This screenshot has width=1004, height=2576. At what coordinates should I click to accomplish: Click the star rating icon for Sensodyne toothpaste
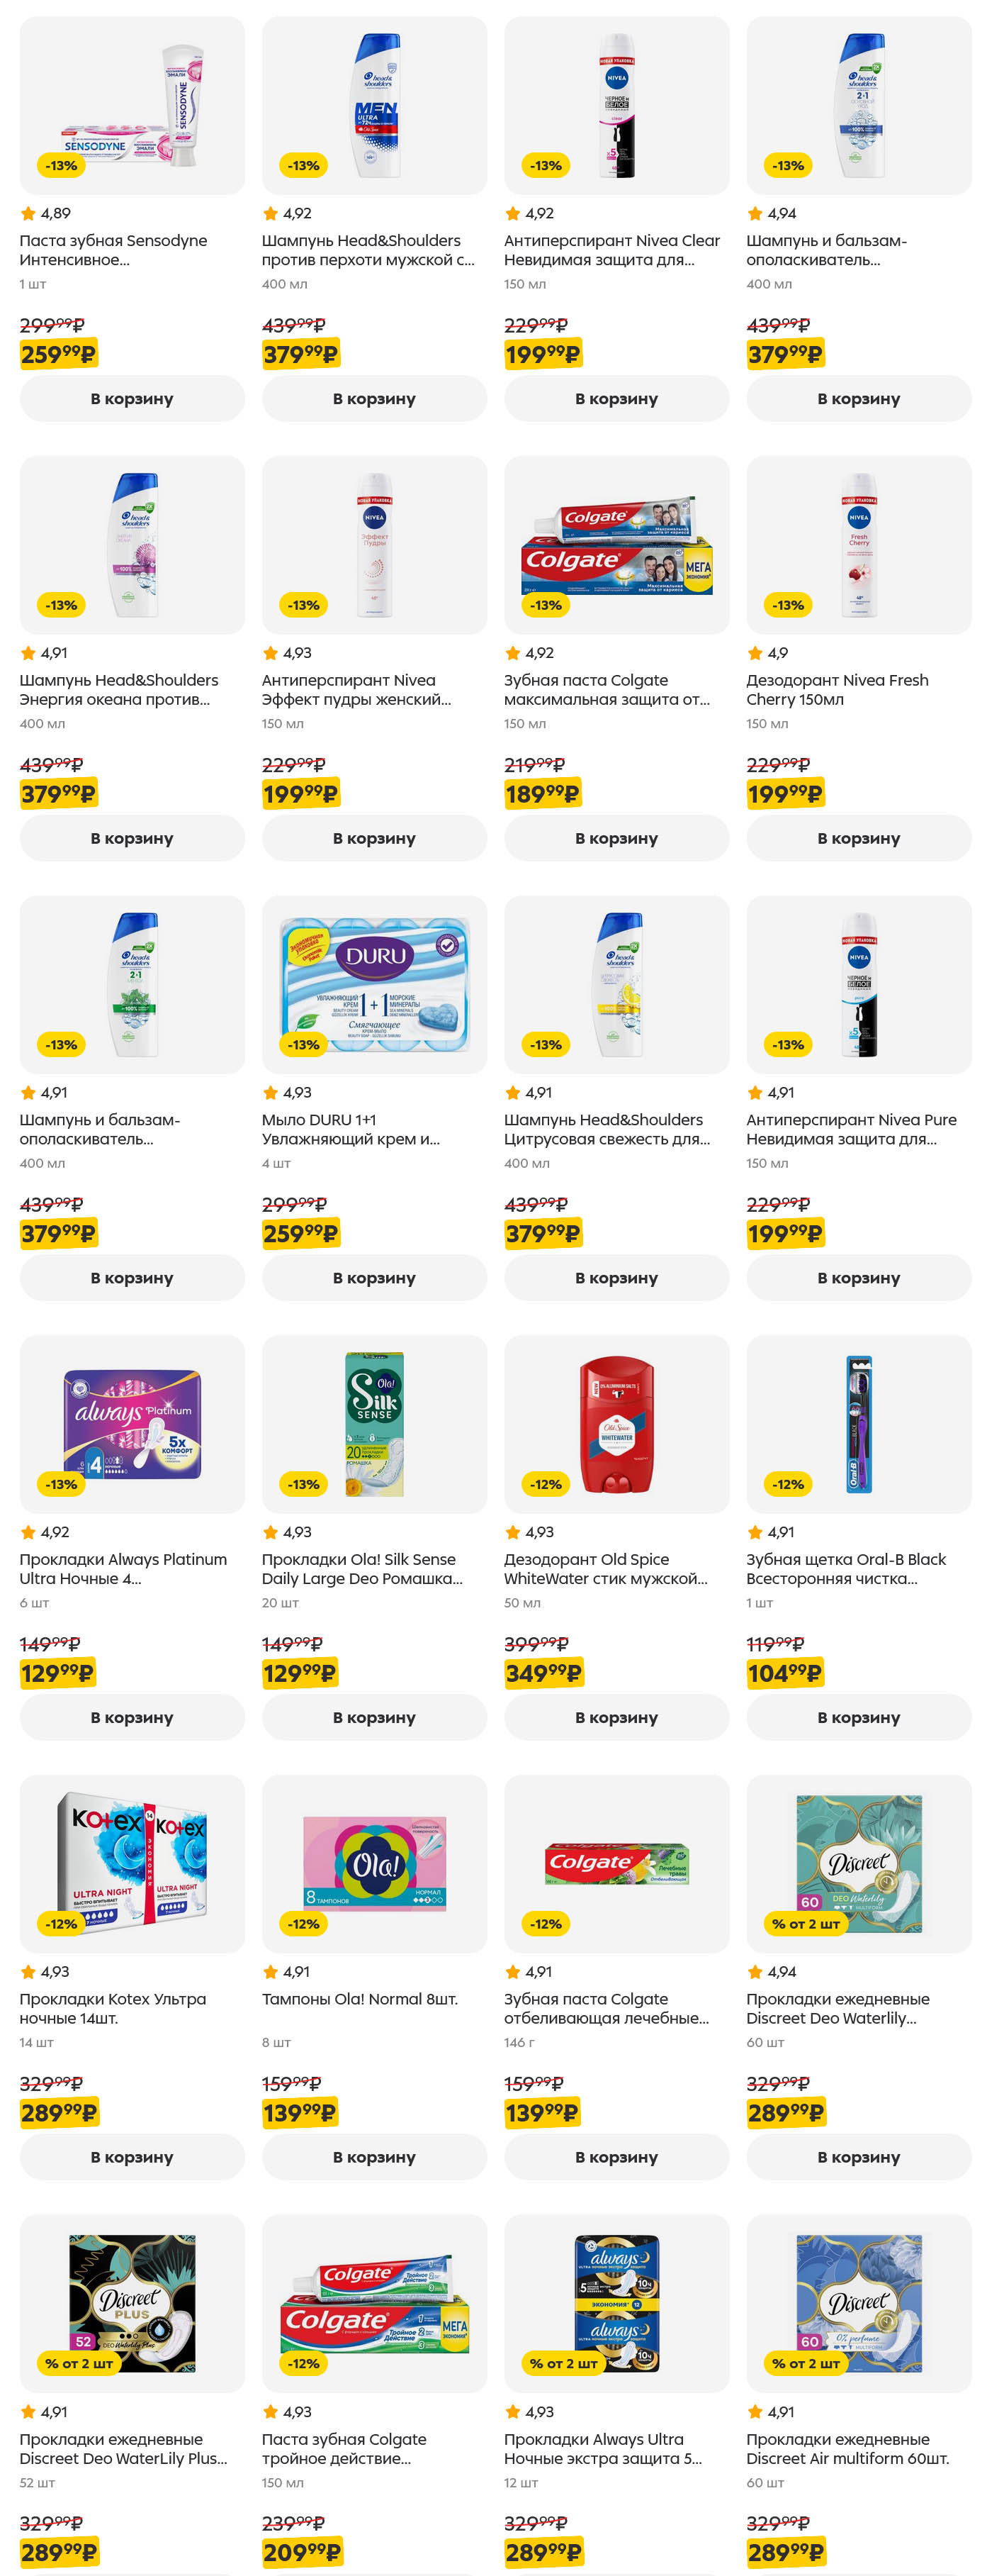pyautogui.click(x=28, y=214)
